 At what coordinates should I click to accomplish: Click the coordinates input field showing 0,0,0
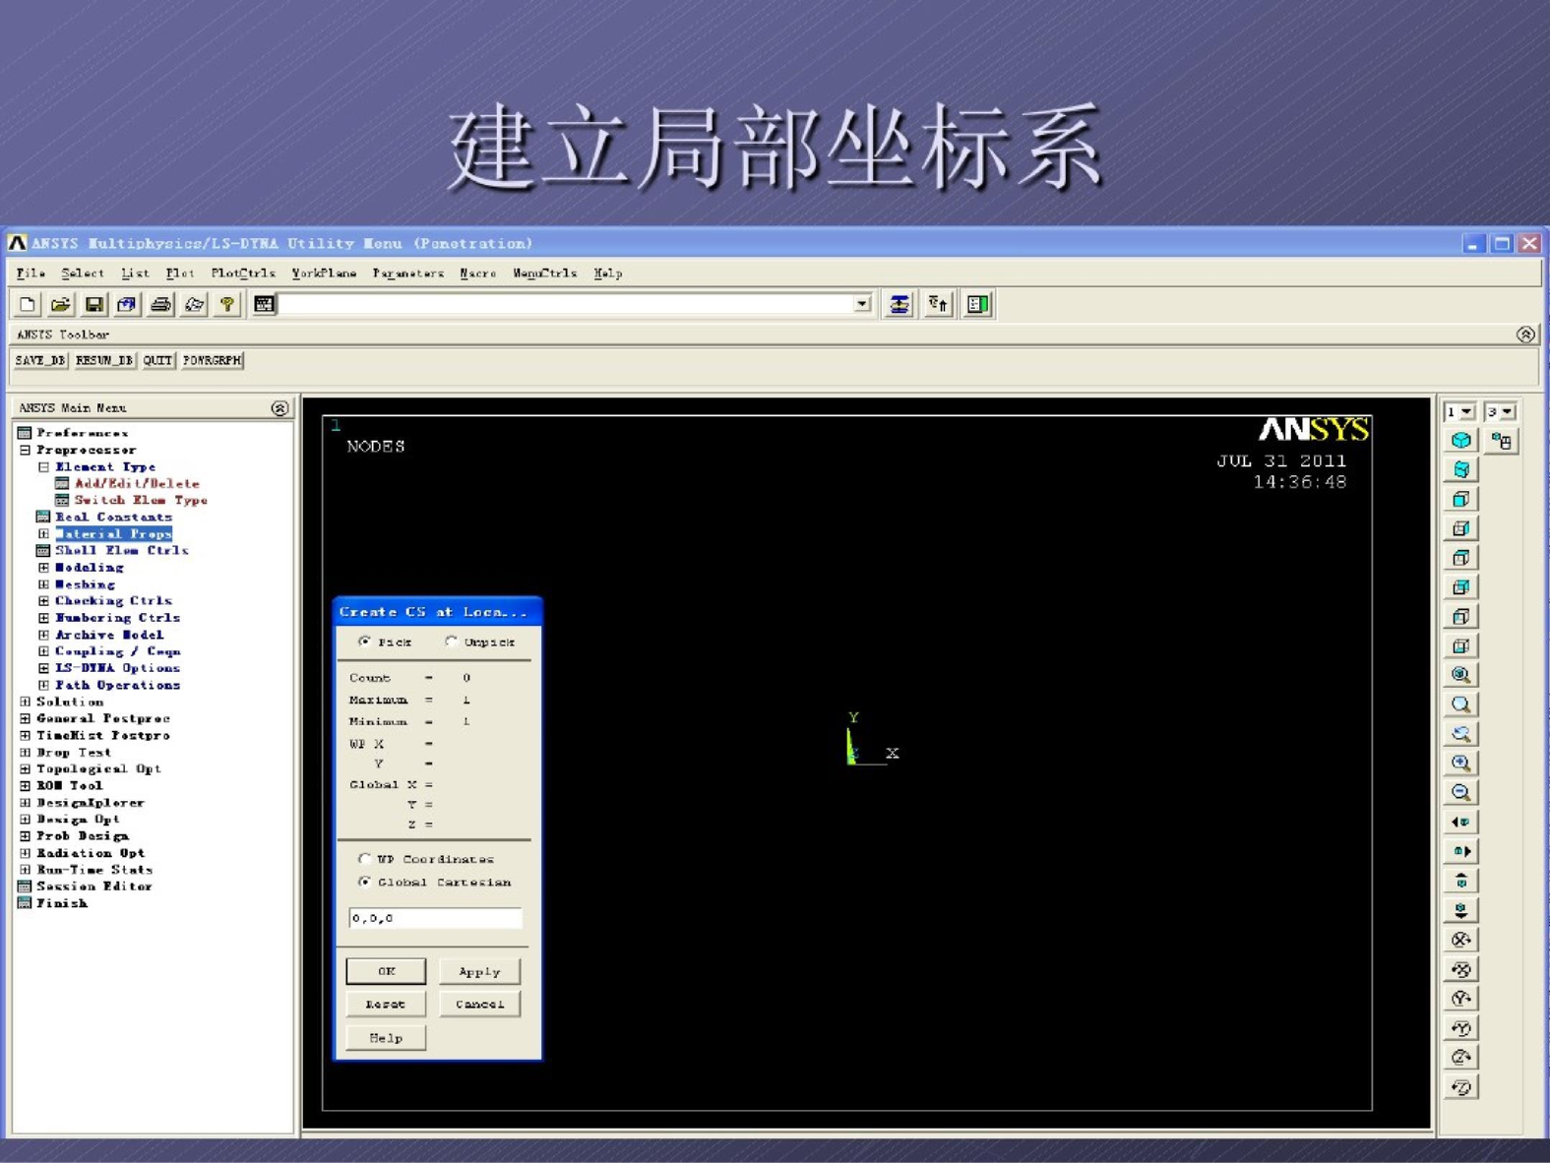(x=435, y=918)
